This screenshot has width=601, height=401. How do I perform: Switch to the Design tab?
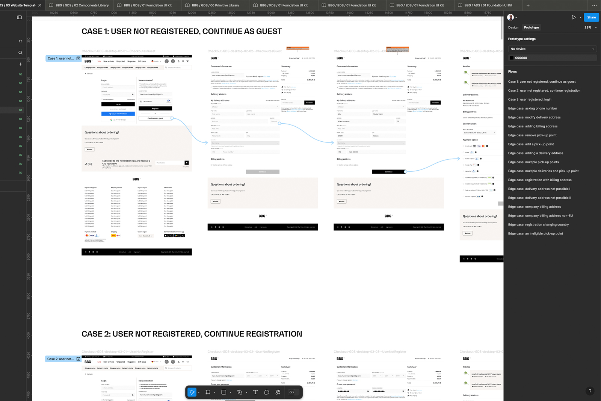coord(513,27)
